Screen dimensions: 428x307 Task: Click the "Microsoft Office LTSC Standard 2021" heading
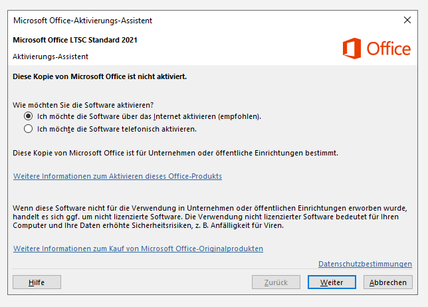(75, 40)
